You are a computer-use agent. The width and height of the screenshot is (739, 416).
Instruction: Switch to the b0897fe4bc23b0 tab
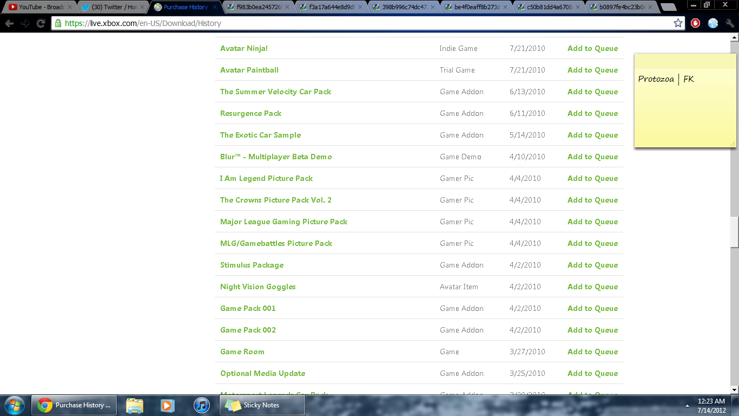tap(619, 8)
